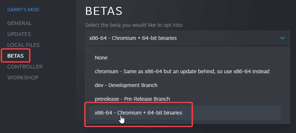296x133 pixels.
Task: Go to the LOCAL FILES tab
Action: pyautogui.click(x=24, y=45)
